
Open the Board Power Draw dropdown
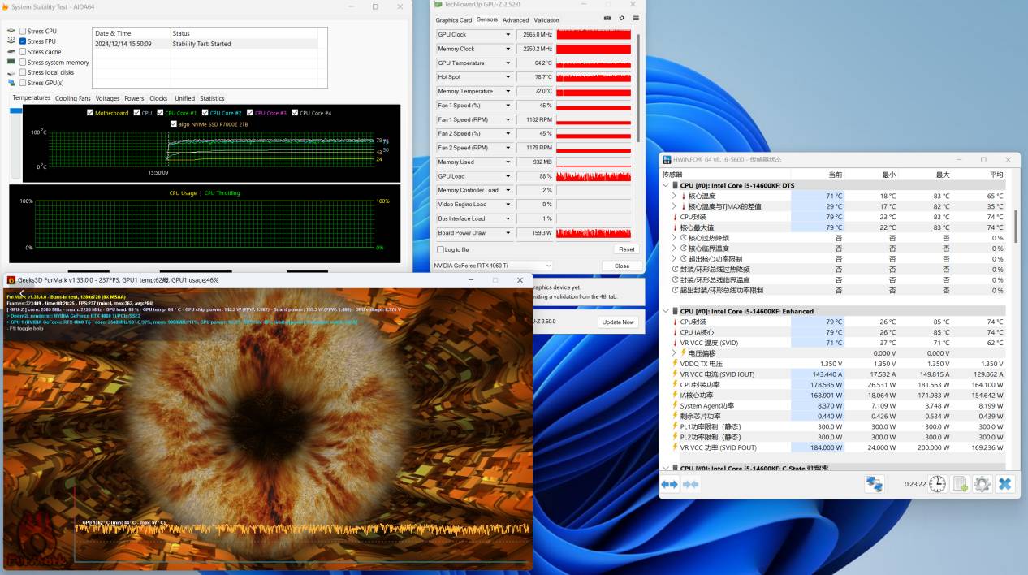pyautogui.click(x=508, y=232)
